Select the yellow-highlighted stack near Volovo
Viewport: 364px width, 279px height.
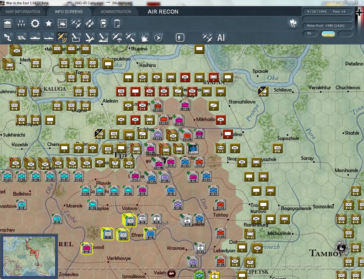pyautogui.click(x=129, y=220)
